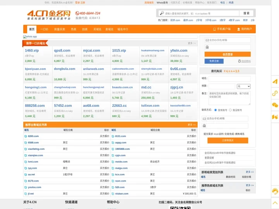Click icon beside 8131.com row
Image resolution: width=279 pixels, height=209 pixels.
tap(113, 136)
